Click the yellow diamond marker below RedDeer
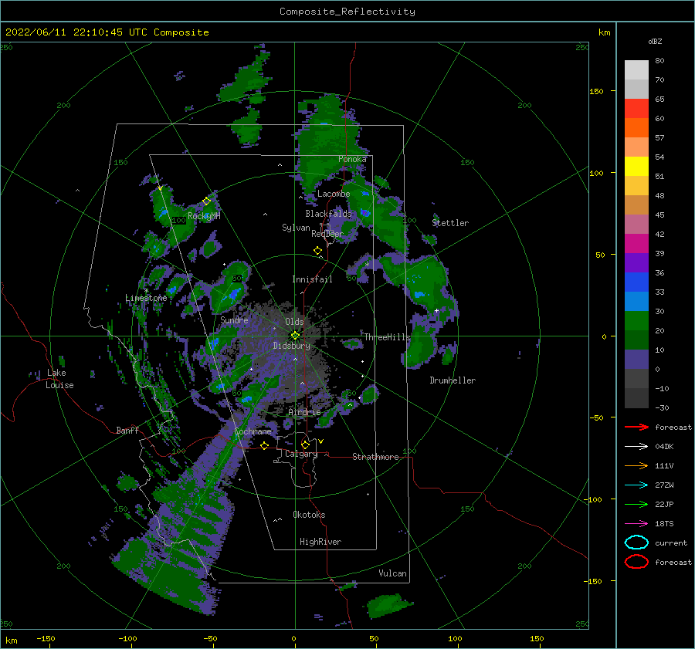Viewport: 695px width, 649px height. point(318,251)
